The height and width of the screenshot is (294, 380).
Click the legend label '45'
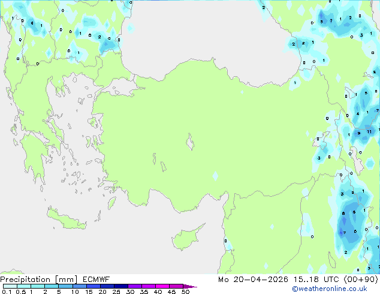tap(171, 292)
